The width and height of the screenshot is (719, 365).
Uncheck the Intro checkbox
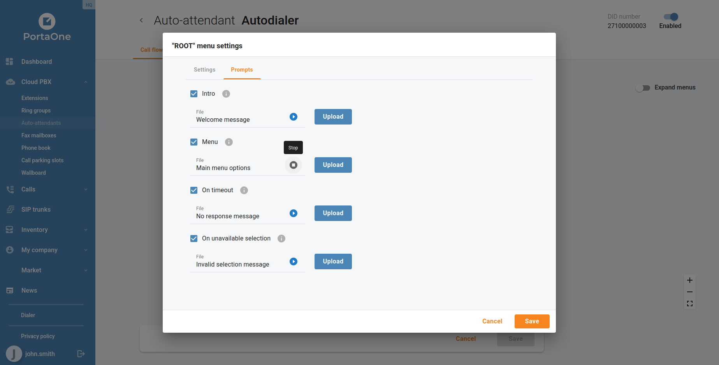[x=194, y=94]
